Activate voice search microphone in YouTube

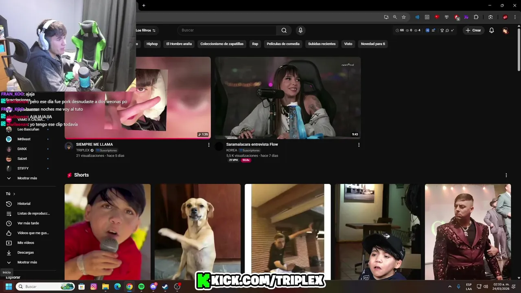(300, 30)
